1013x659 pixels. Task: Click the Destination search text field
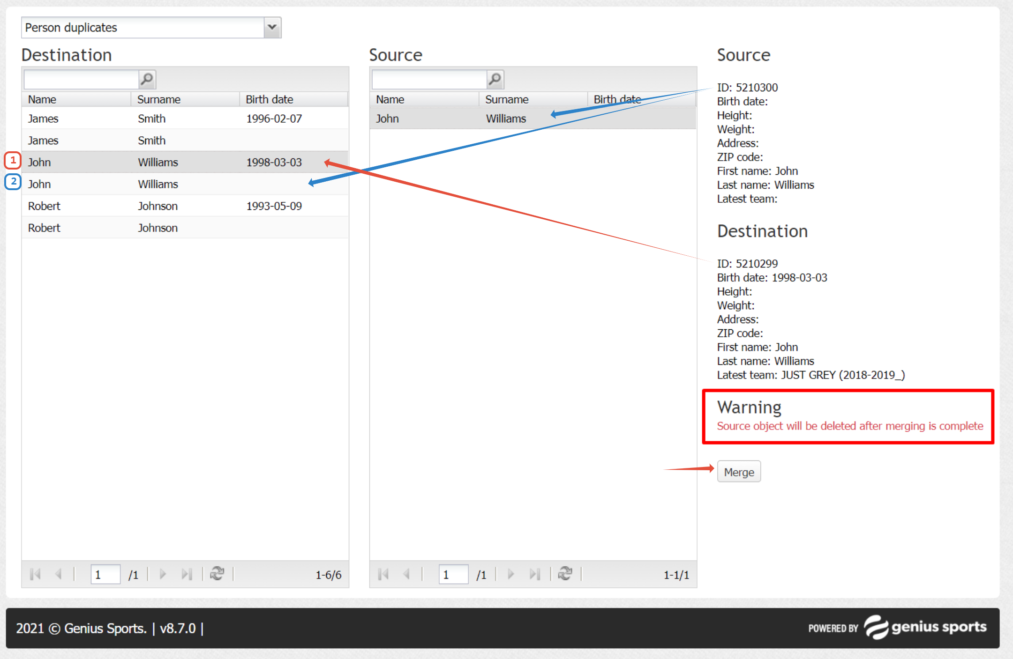pos(81,80)
